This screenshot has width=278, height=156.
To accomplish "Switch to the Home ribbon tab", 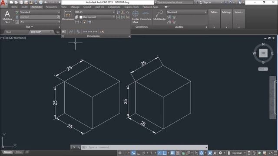I will pyautogui.click(x=14, y=7).
